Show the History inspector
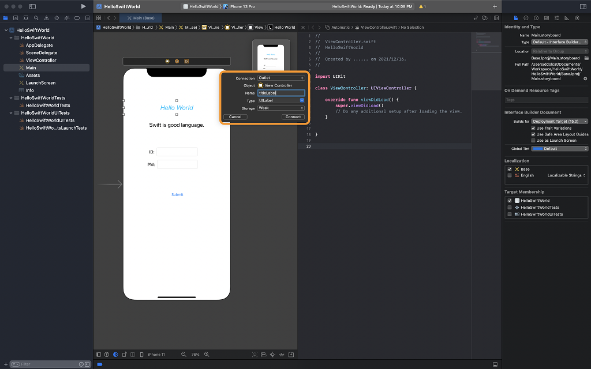Screen dimensions: 591x369 coord(526,18)
